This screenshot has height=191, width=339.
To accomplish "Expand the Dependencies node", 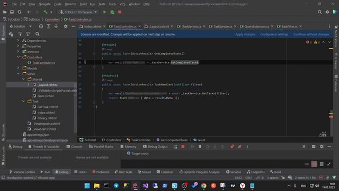I will coord(18,40).
